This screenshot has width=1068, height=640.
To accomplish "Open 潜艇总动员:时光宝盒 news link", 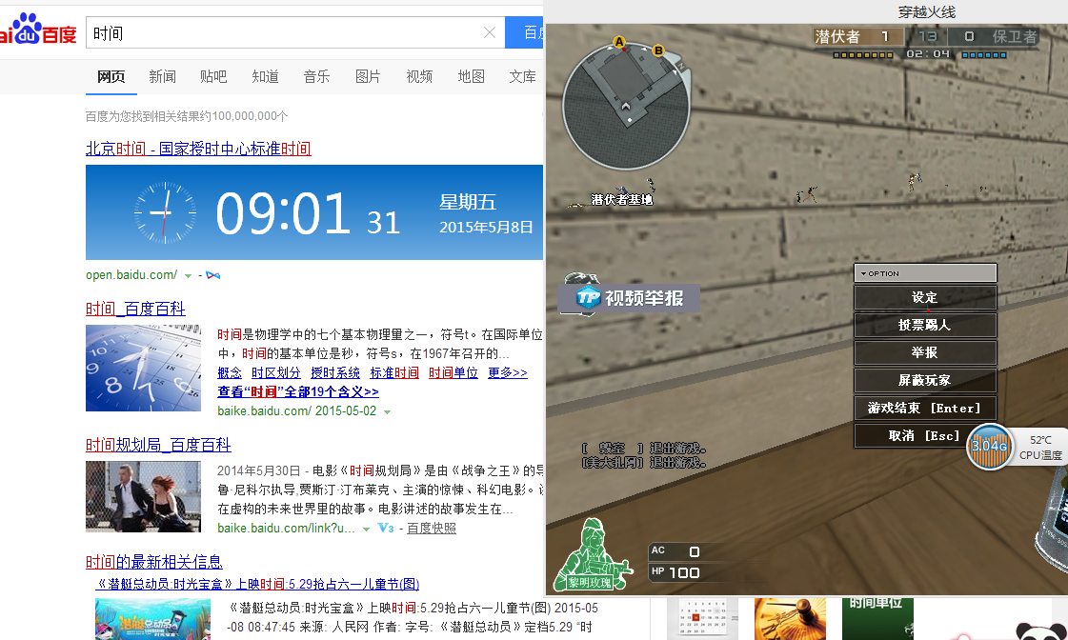I will [257, 584].
